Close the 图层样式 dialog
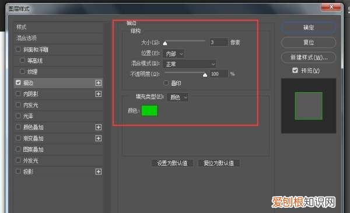Image resolution: width=350 pixels, height=213 pixels. [x=331, y=7]
